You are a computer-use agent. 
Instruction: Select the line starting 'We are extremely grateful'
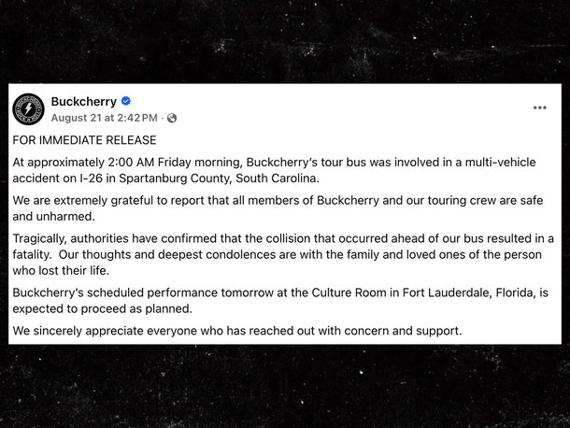(278, 200)
